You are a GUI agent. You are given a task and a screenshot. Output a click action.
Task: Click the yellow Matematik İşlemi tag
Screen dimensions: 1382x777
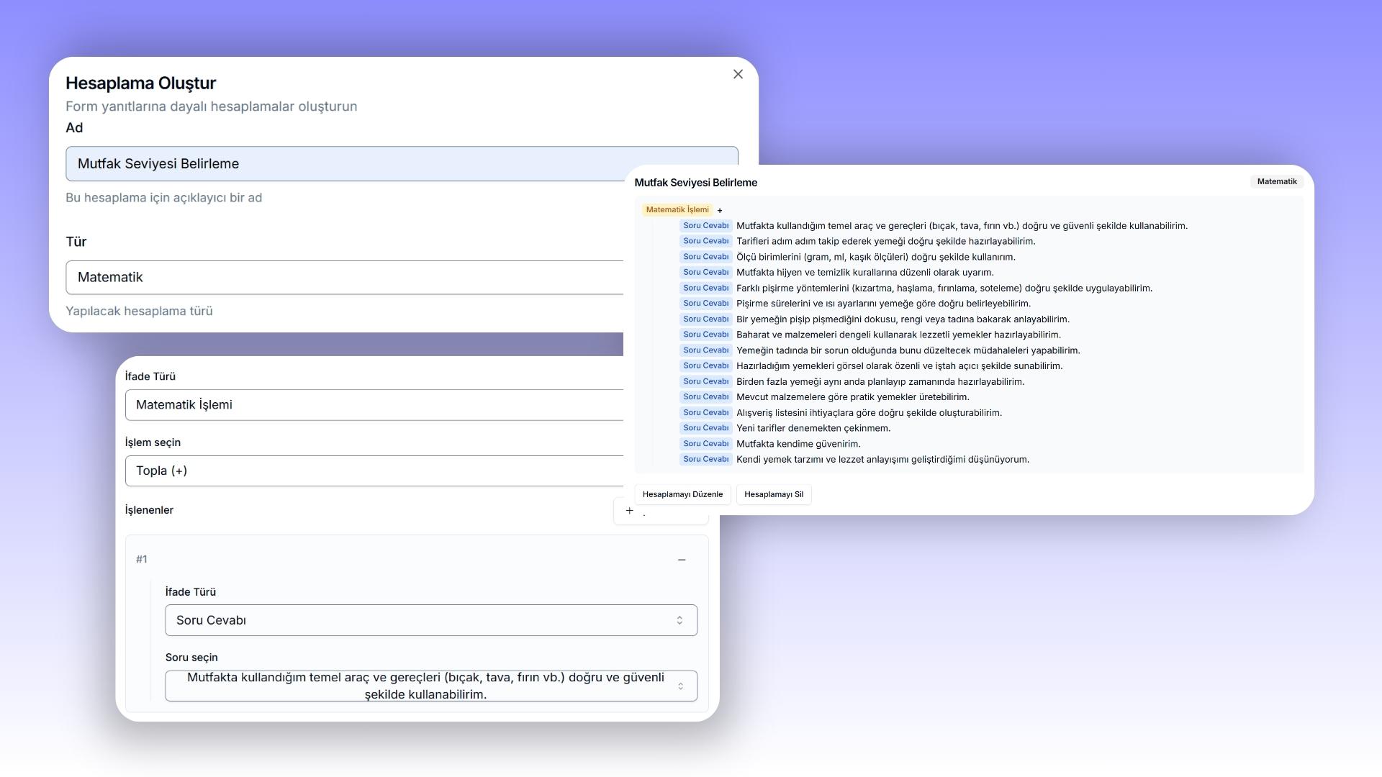pos(677,210)
